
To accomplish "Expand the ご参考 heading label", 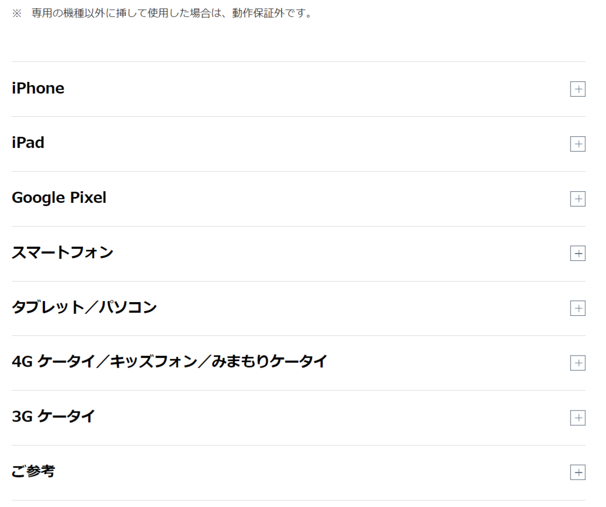I will (33, 471).
